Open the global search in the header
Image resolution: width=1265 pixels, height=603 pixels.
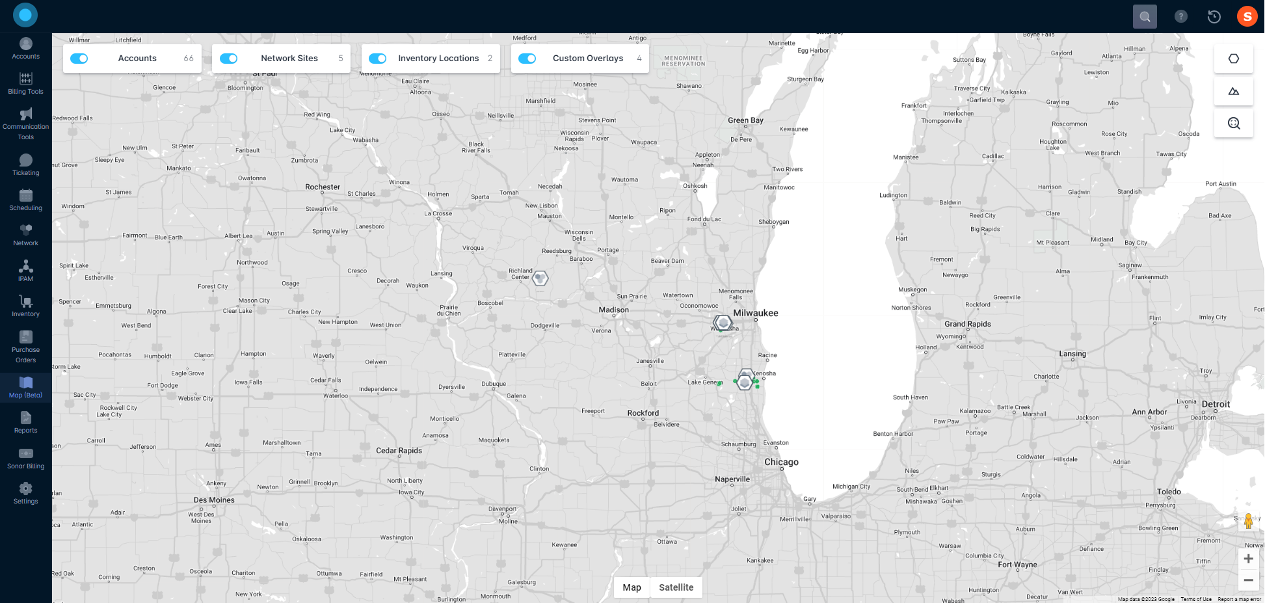click(1145, 16)
